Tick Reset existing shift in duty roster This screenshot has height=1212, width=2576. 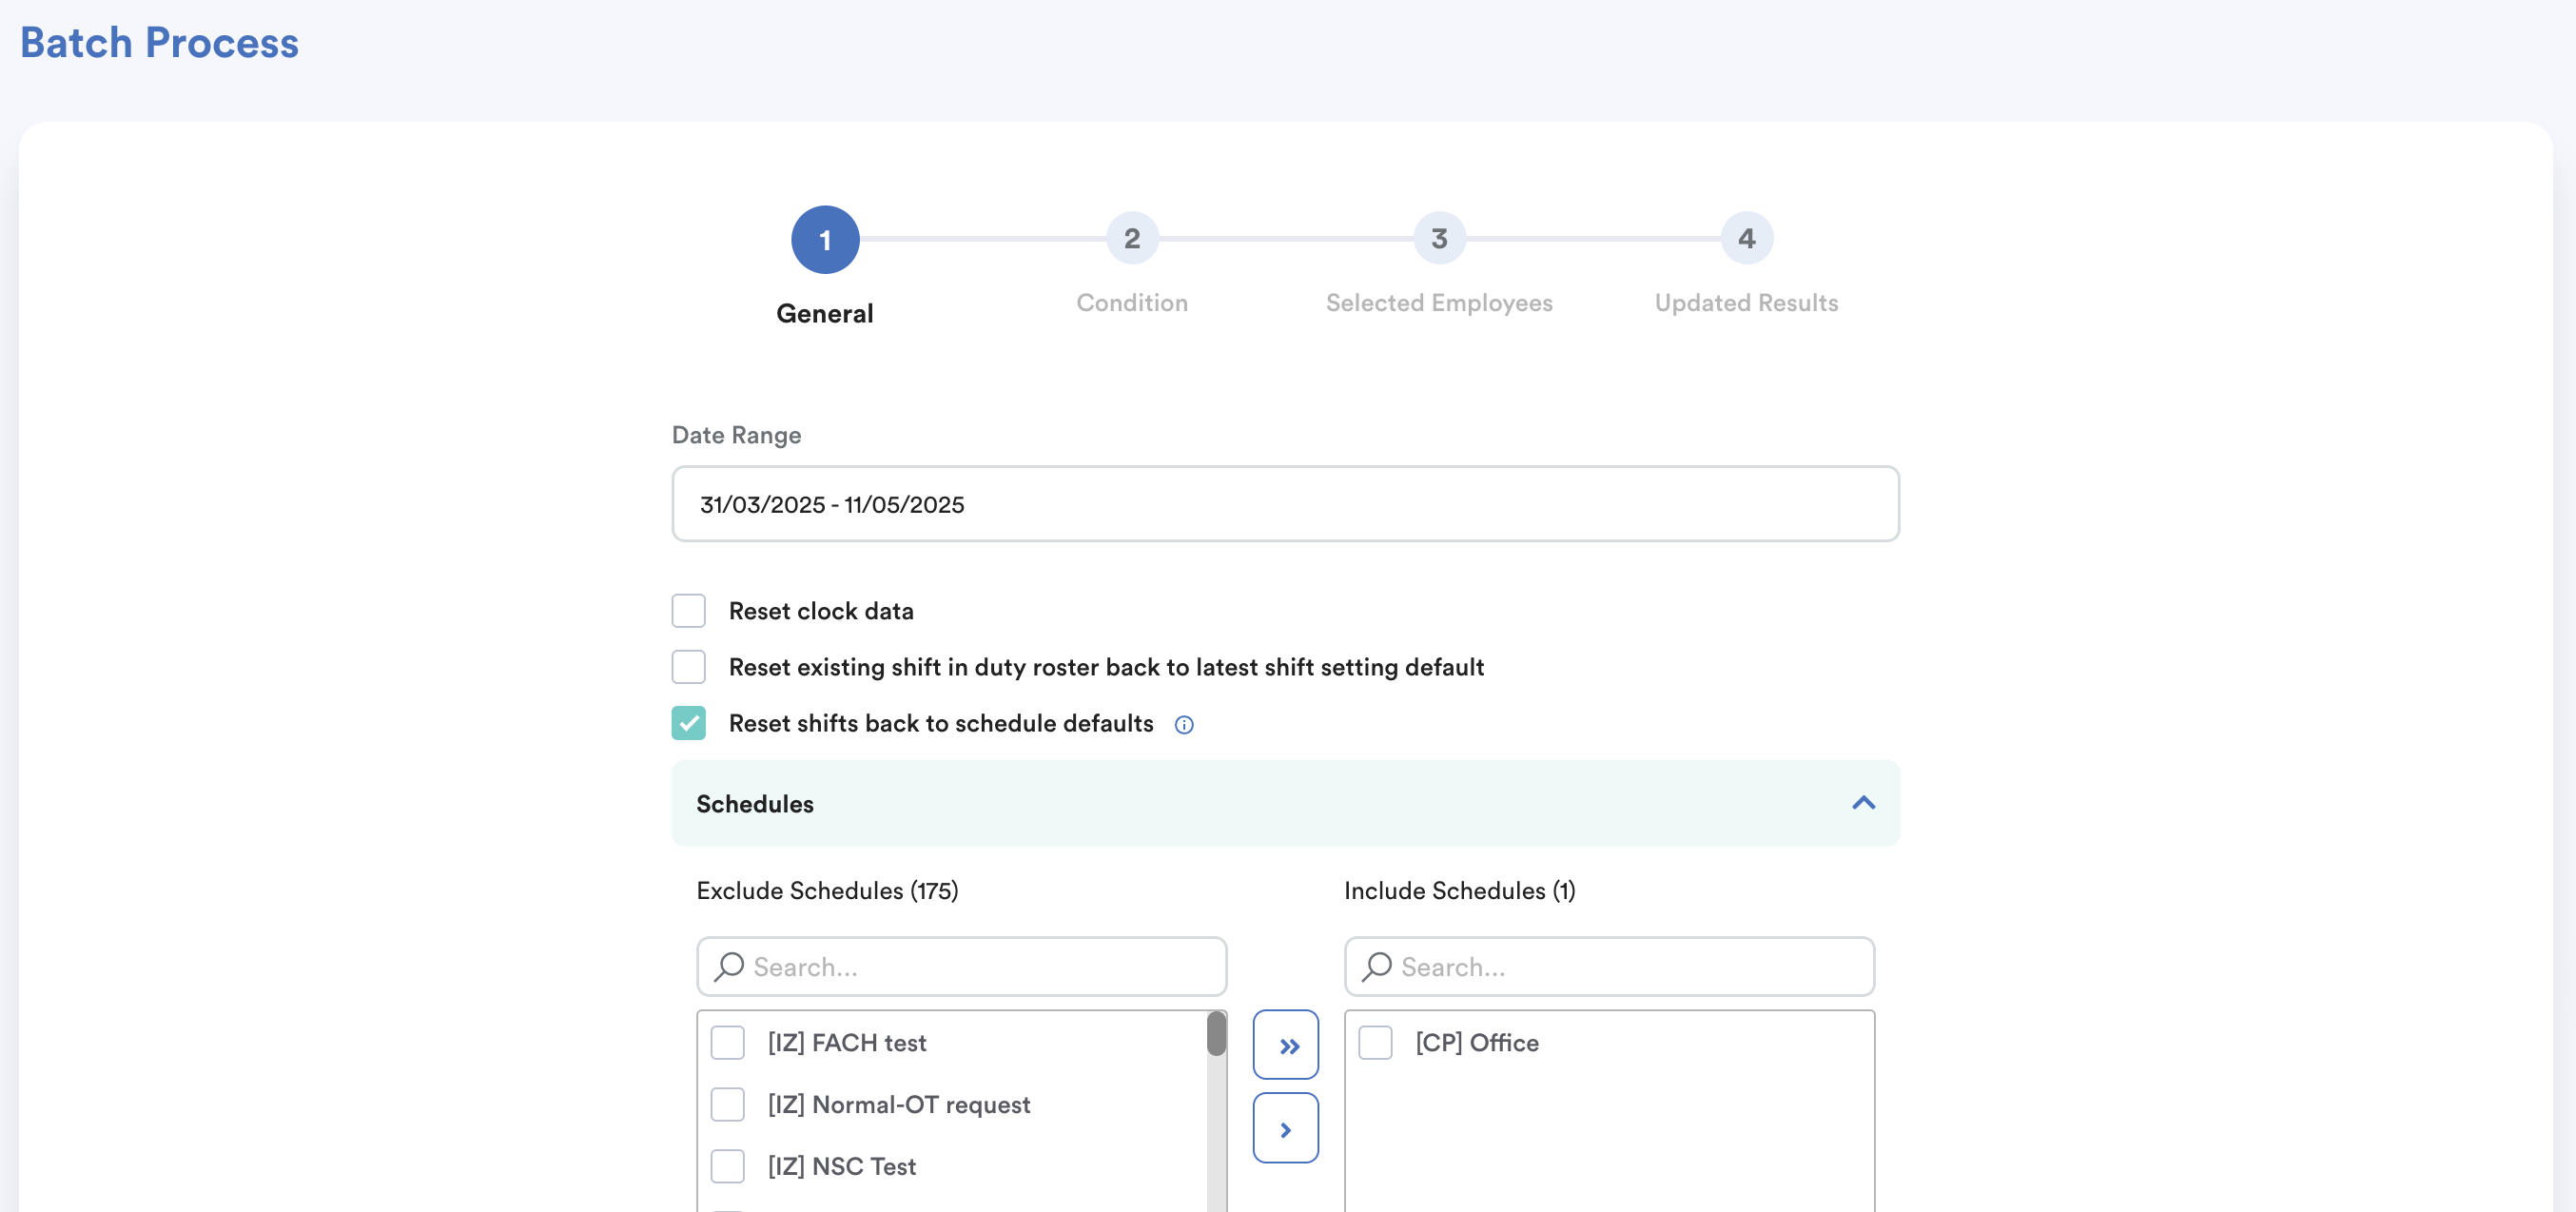(x=689, y=667)
